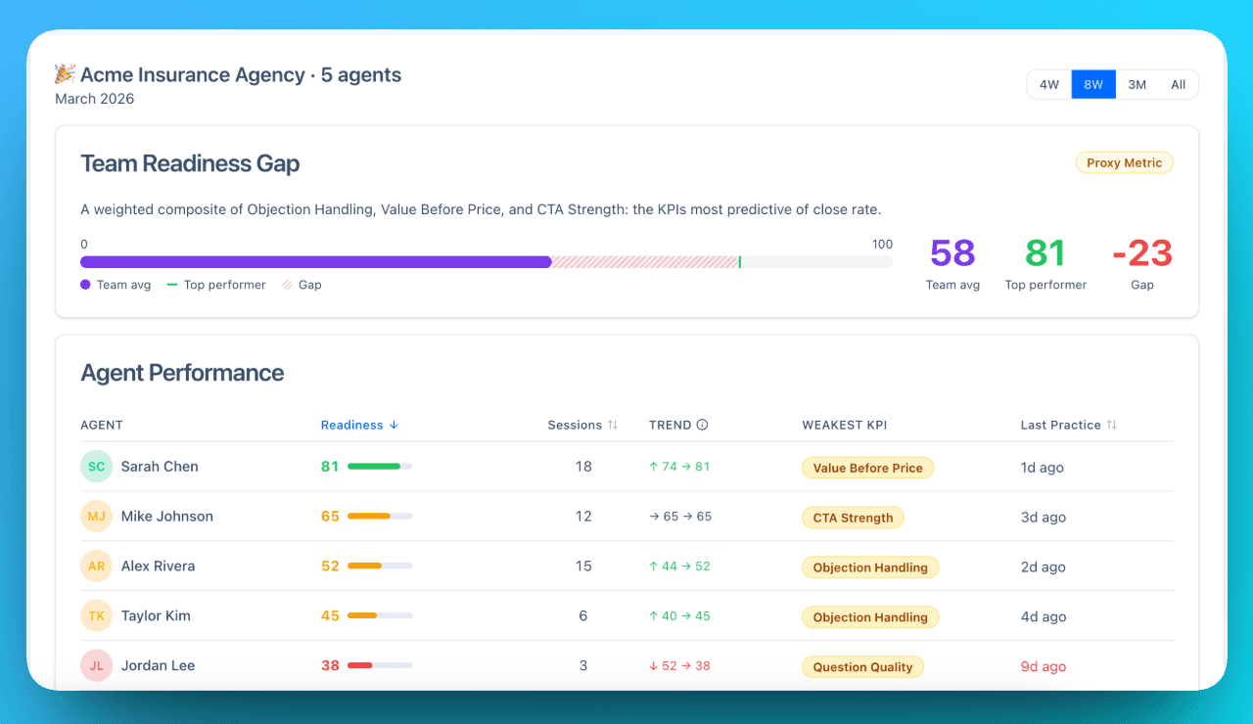This screenshot has width=1253, height=724.
Task: Click the Objection Handling KPI chip for Alex Rivera
Action: pos(870,566)
